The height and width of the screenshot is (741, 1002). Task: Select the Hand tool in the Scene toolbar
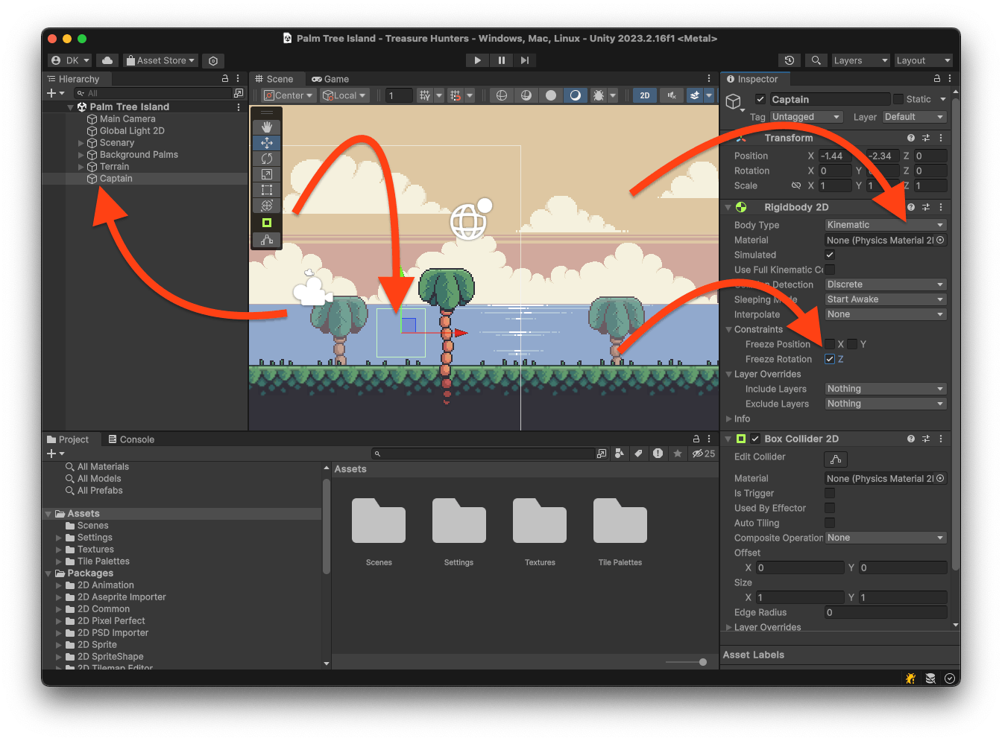click(267, 127)
